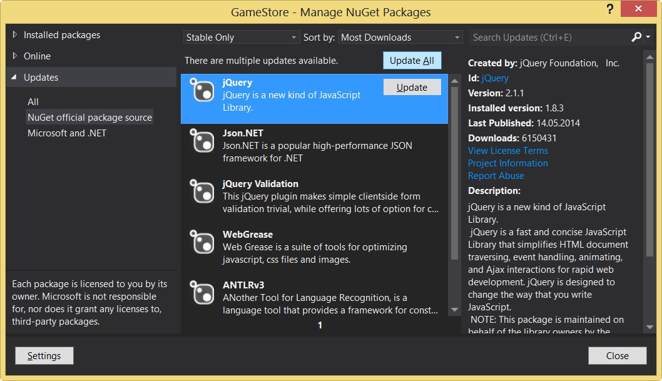The height and width of the screenshot is (381, 662).
Task: Click page number 1
Action: (320, 325)
